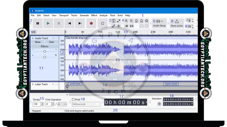
Task: Open the Tools menu
Action: pyautogui.click(x=113, y=15)
